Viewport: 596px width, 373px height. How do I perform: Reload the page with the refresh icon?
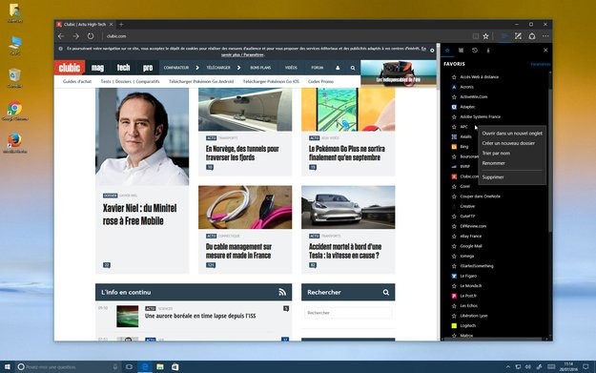(x=91, y=36)
